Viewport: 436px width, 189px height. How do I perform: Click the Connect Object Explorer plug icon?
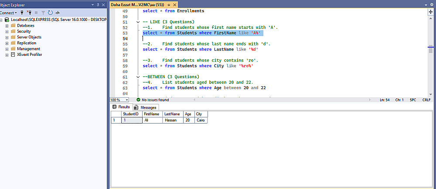coord(22,13)
